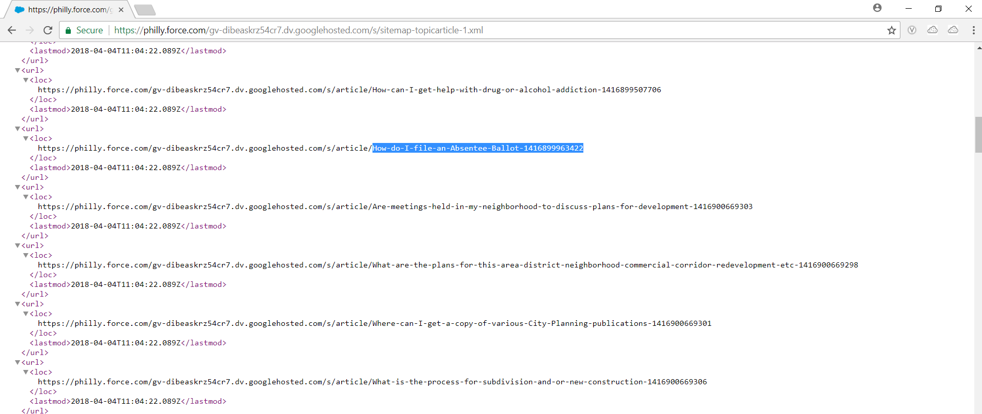
Task: Close the Chrome window
Action: [x=968, y=8]
